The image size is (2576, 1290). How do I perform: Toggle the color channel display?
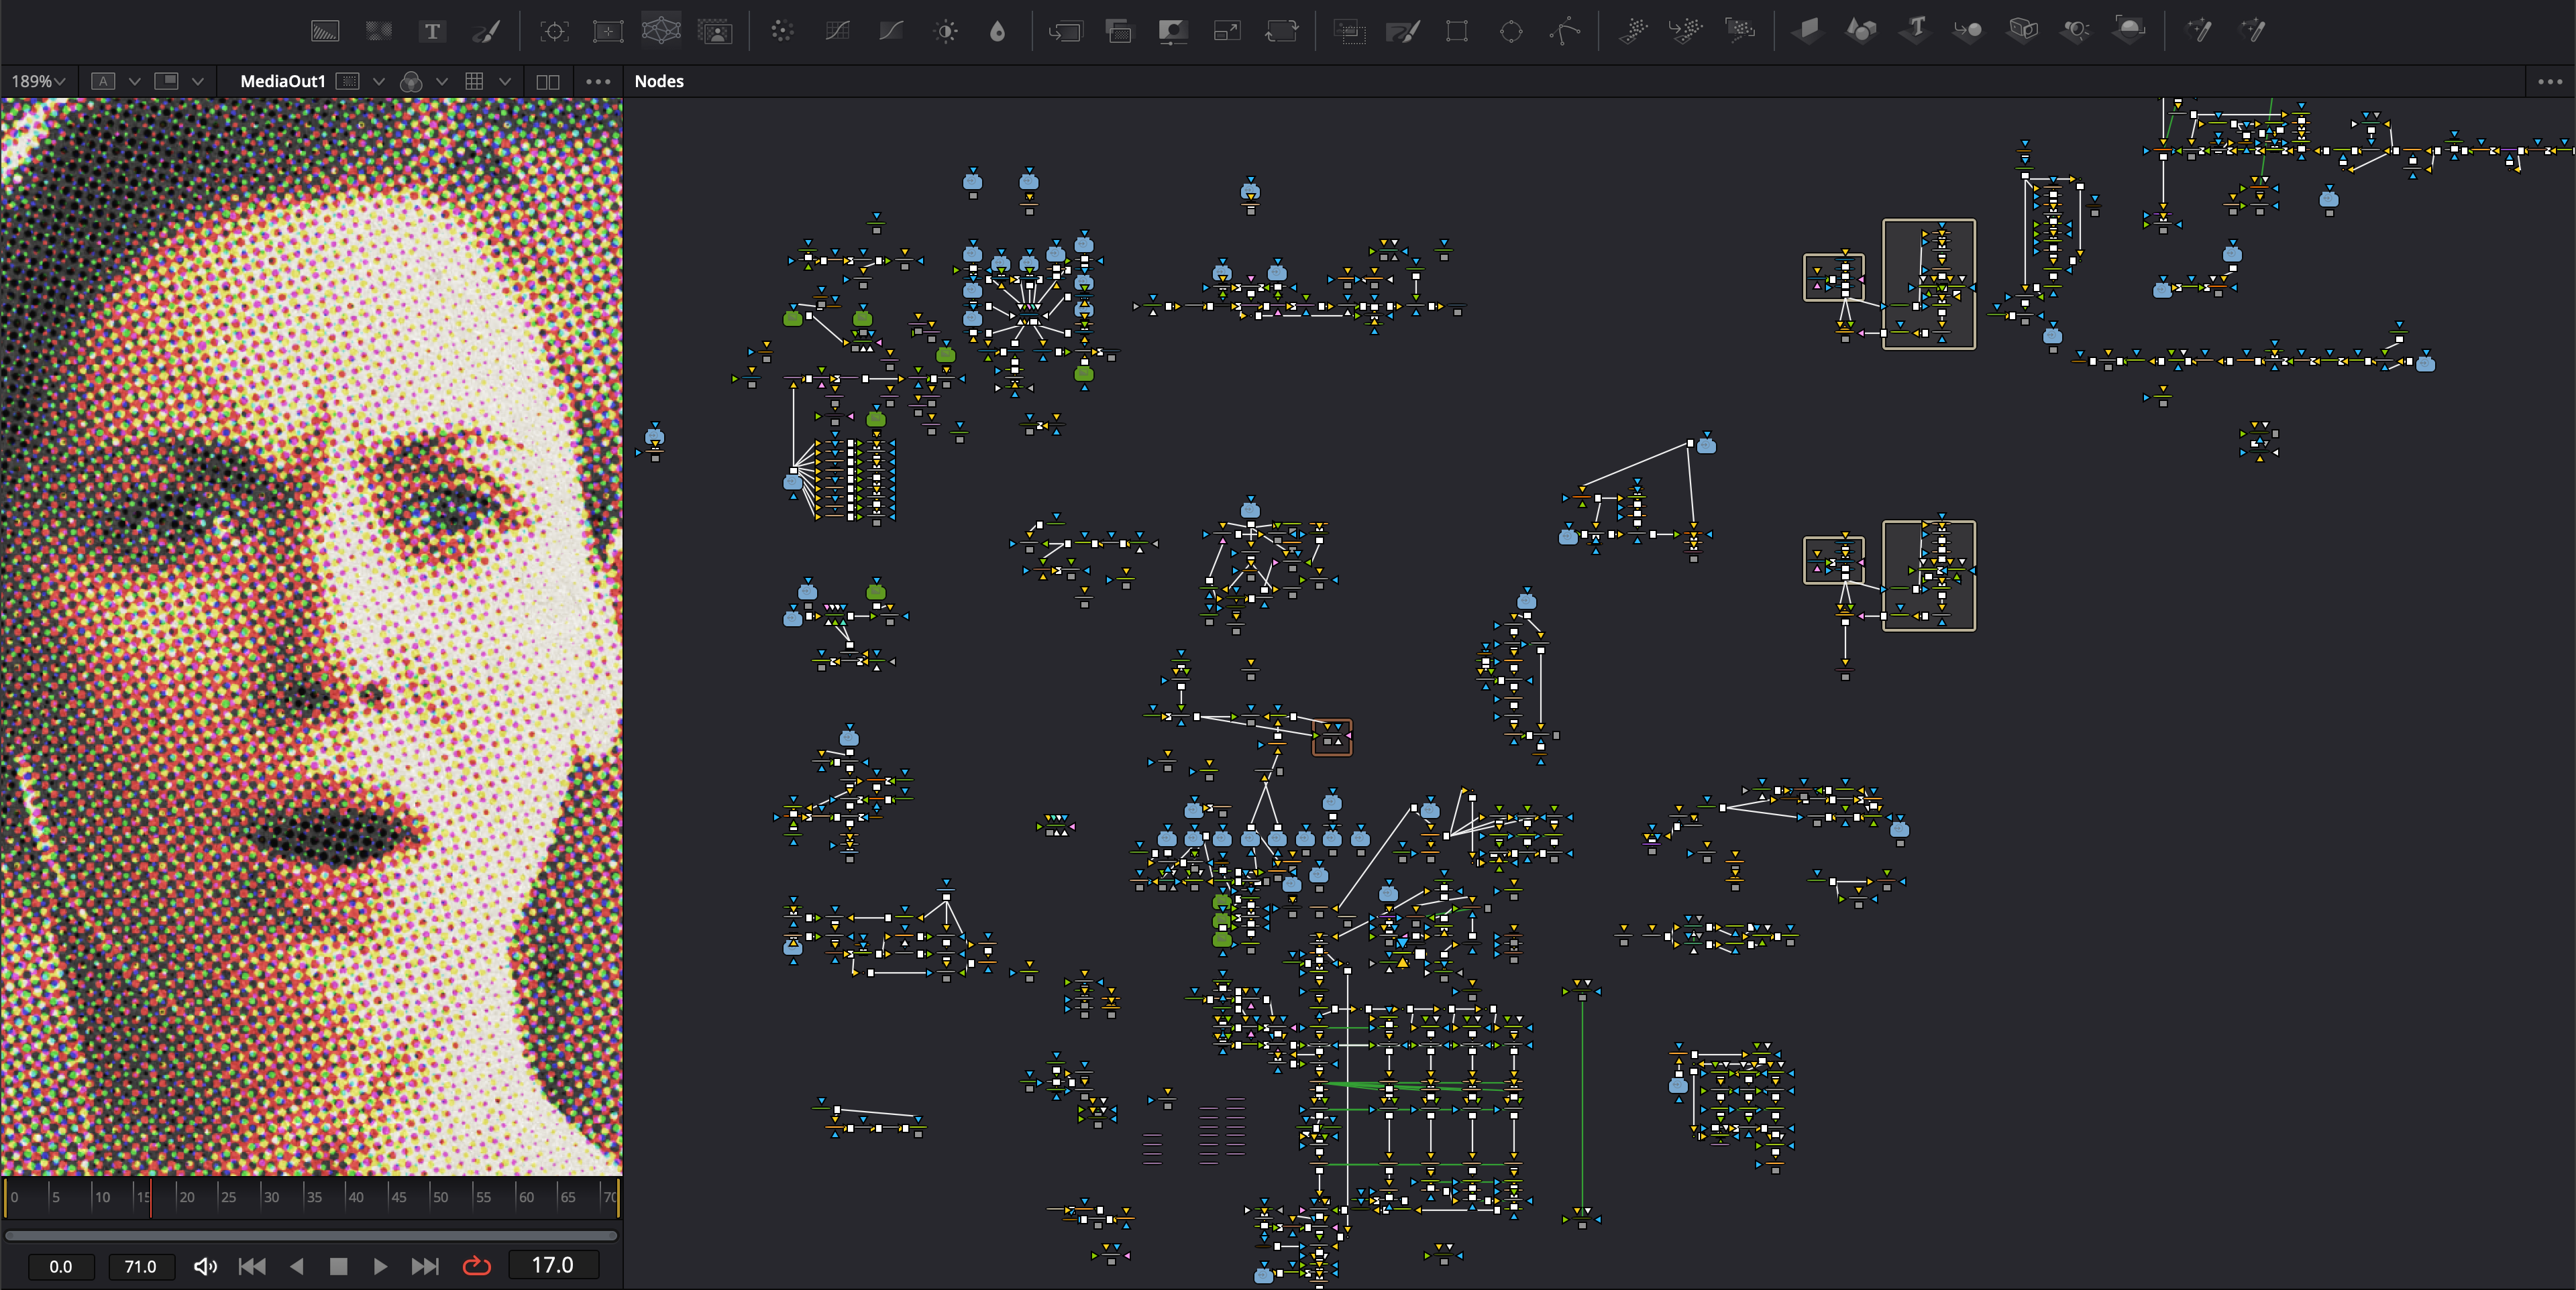point(410,82)
